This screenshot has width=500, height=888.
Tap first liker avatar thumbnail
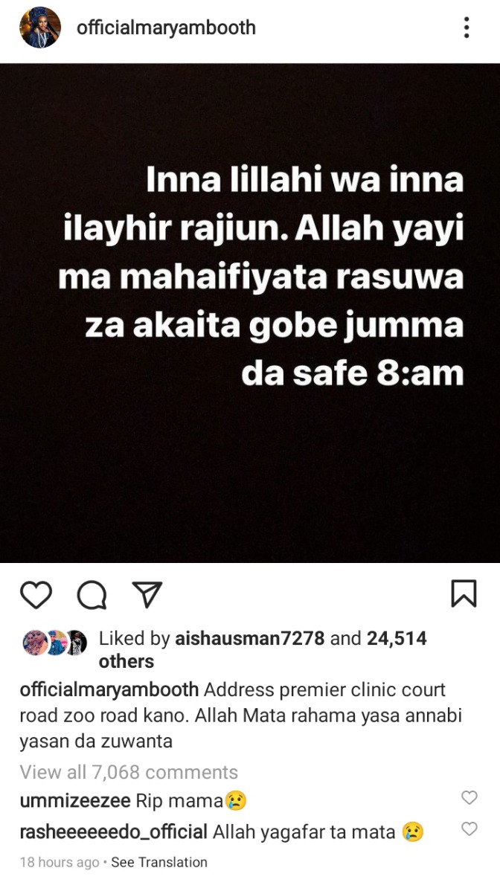35,643
